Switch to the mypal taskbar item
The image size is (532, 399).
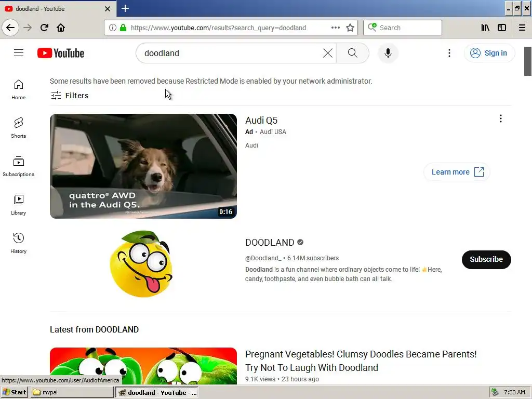point(72,392)
